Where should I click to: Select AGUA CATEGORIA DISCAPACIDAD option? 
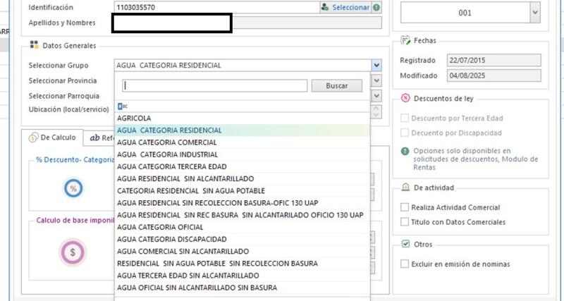(x=242, y=239)
